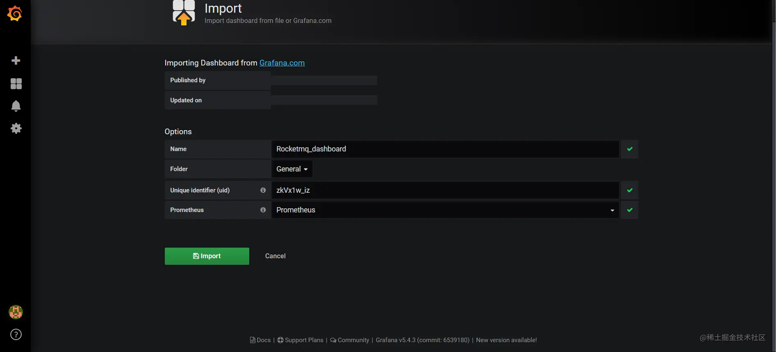Open the user avatar profile
776x352 pixels.
click(x=16, y=312)
